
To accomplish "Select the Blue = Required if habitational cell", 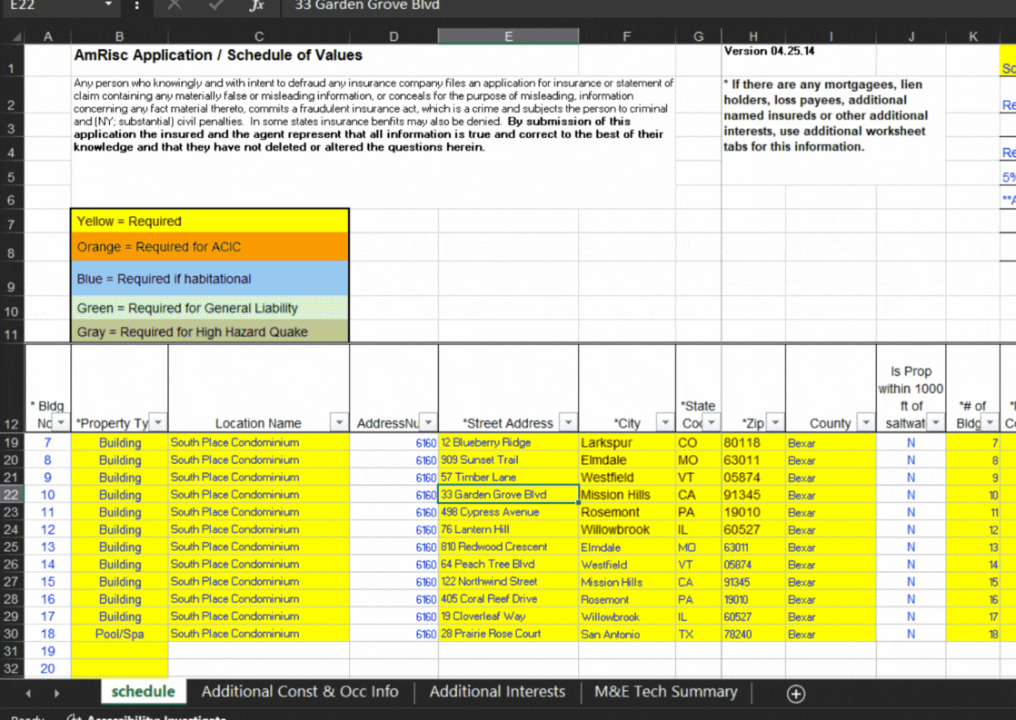I will (x=210, y=279).
